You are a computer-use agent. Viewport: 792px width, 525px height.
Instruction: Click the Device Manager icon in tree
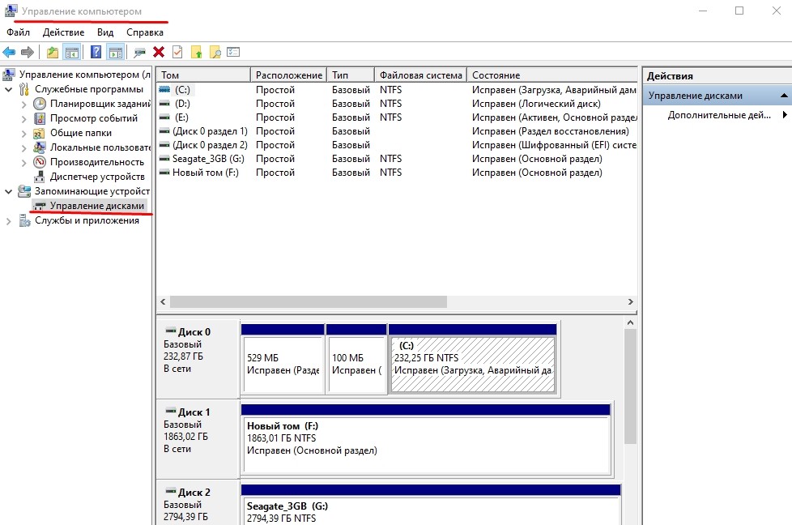40,177
